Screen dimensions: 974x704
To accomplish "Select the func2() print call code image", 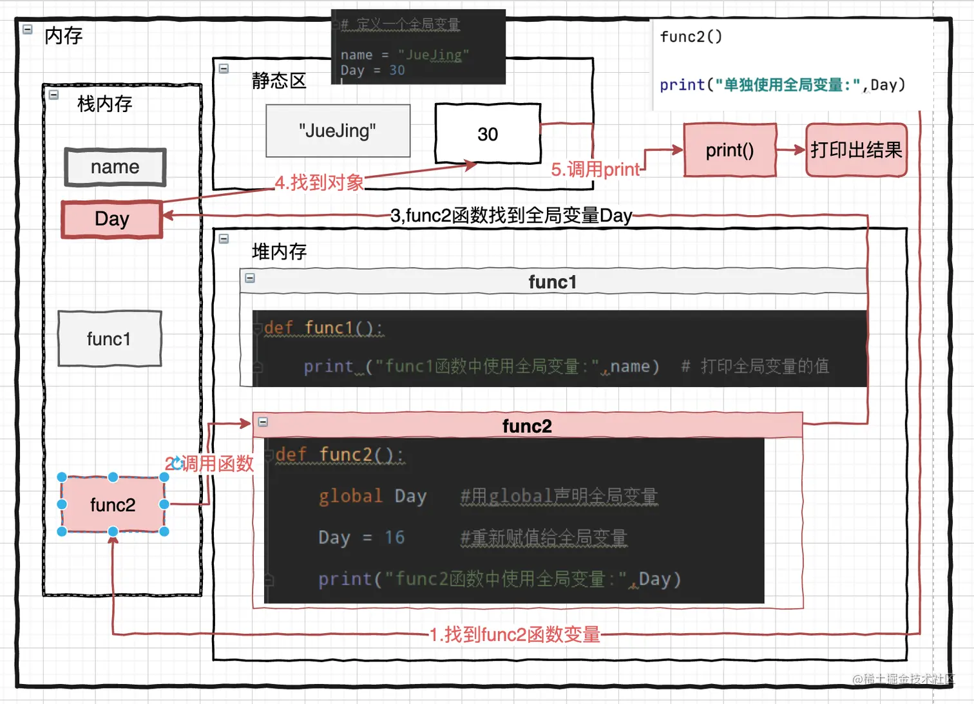I will point(792,65).
